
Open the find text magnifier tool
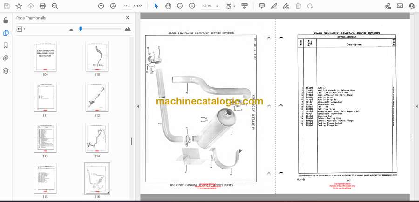click(55, 6)
